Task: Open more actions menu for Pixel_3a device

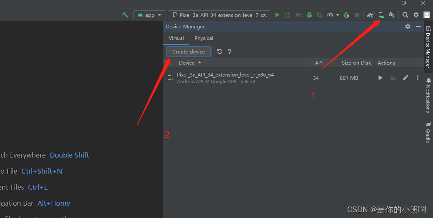Action: 417,78
